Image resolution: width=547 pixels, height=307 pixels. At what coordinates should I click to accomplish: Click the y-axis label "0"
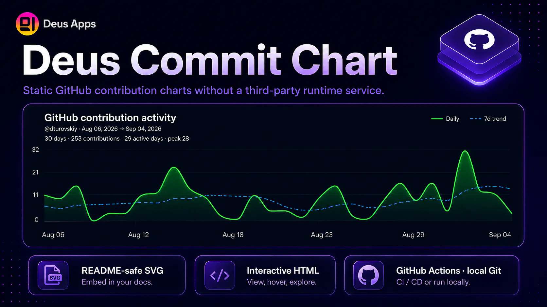click(37, 220)
